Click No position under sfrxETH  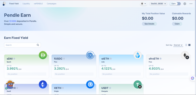click(168, 74)
